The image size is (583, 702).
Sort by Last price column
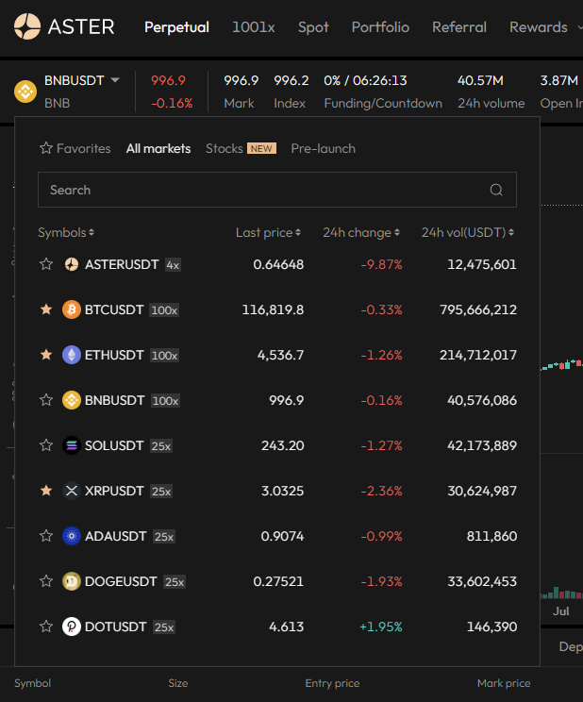268,232
